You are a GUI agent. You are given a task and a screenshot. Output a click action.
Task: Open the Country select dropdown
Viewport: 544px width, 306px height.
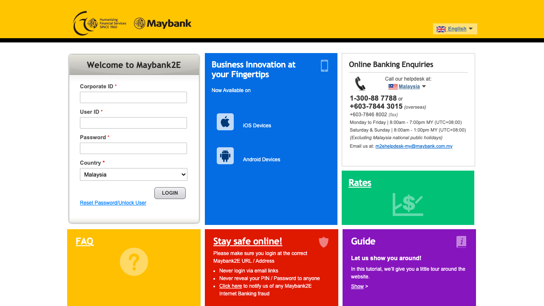133,174
